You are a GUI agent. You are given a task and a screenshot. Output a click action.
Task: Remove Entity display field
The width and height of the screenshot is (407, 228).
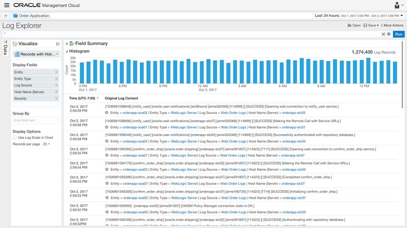[x=57, y=72]
